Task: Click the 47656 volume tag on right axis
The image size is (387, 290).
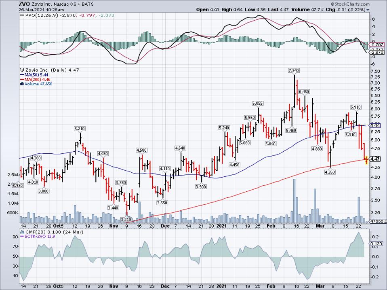Action: pyautogui.click(x=378, y=221)
